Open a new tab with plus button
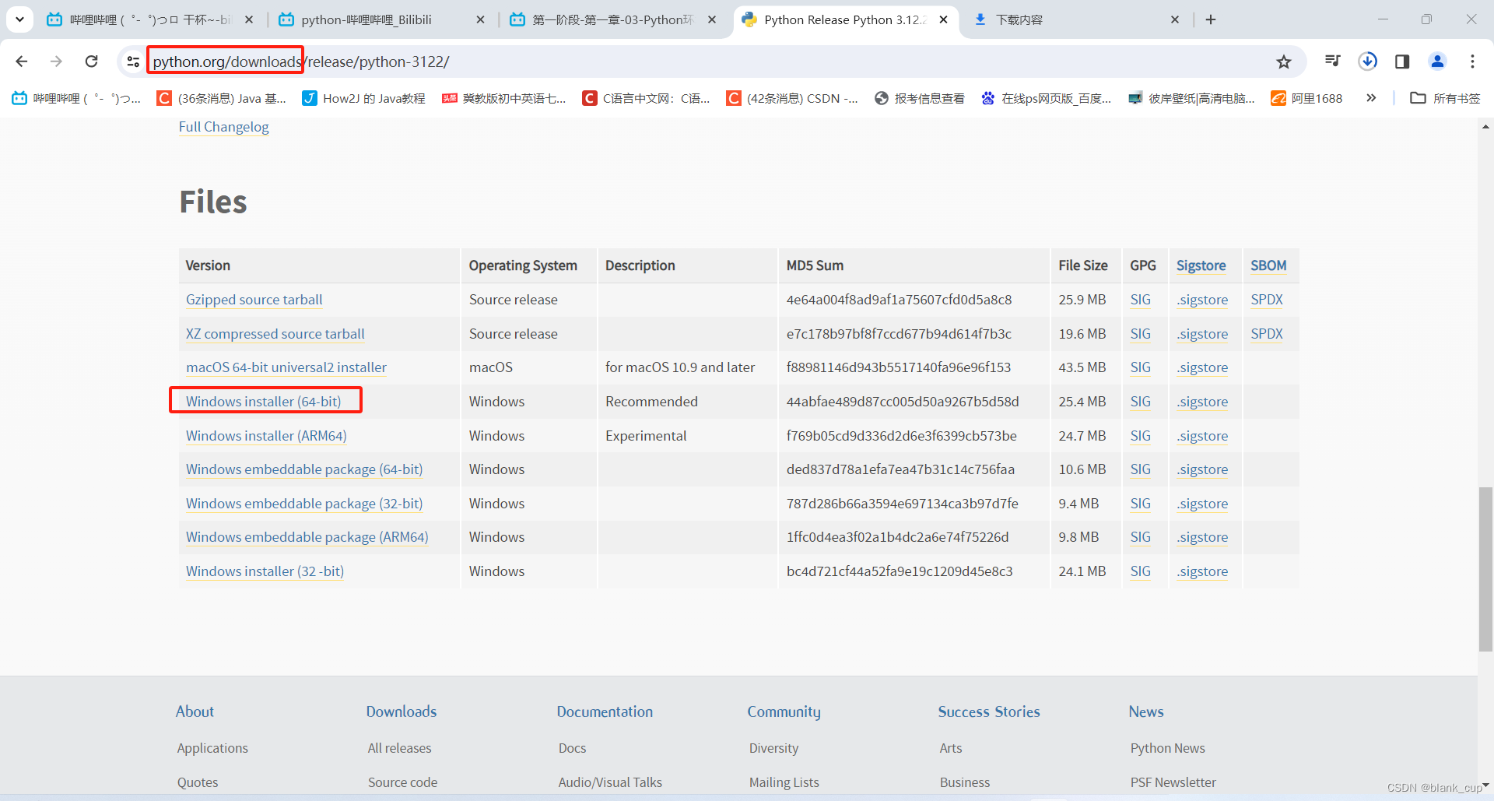Viewport: 1494px width, 801px height. click(x=1211, y=19)
